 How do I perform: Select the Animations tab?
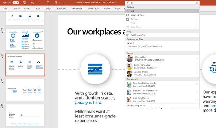pyautogui.click(x=77, y=9)
